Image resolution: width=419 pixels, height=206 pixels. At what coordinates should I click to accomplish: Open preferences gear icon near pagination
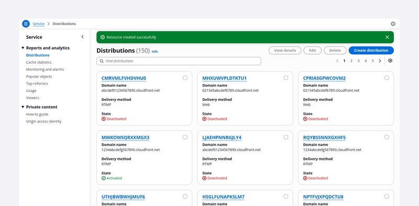pos(390,61)
